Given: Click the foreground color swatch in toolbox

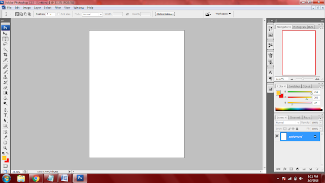Looking at the screenshot, I should click(x=4, y=158).
